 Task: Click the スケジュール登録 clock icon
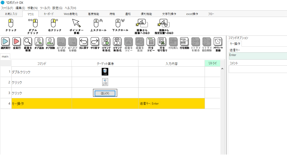click(218, 41)
